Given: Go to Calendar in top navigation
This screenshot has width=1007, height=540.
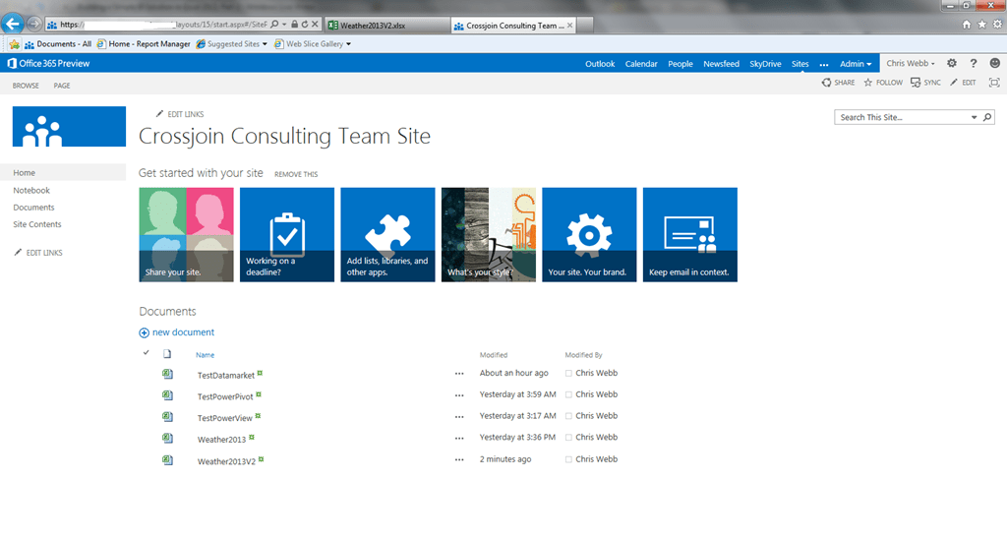Looking at the screenshot, I should click(641, 64).
